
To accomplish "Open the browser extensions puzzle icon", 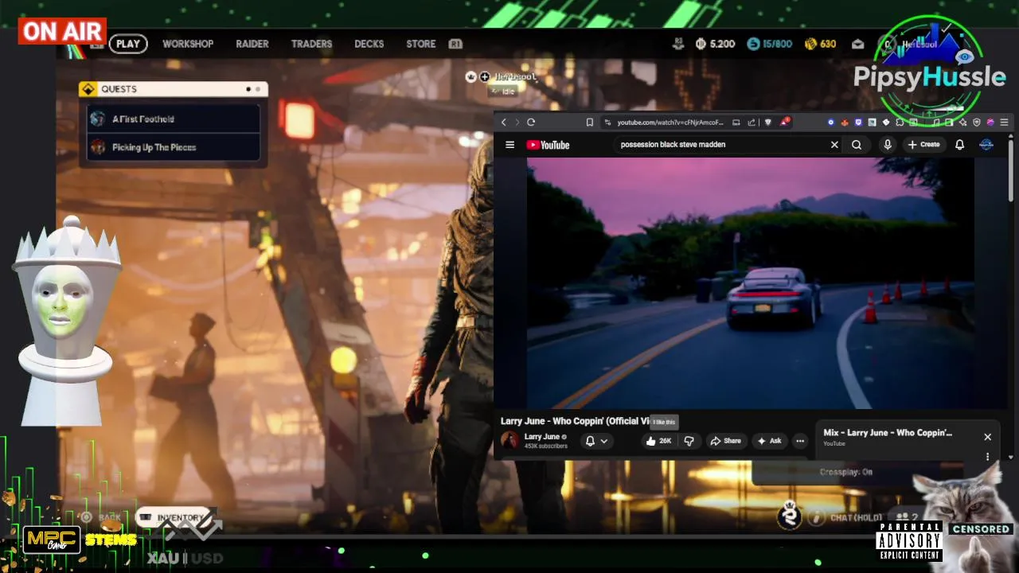I will 900,123.
